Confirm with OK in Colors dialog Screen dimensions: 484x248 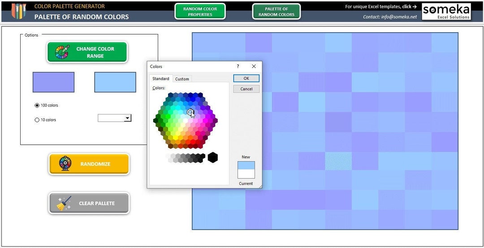click(246, 78)
